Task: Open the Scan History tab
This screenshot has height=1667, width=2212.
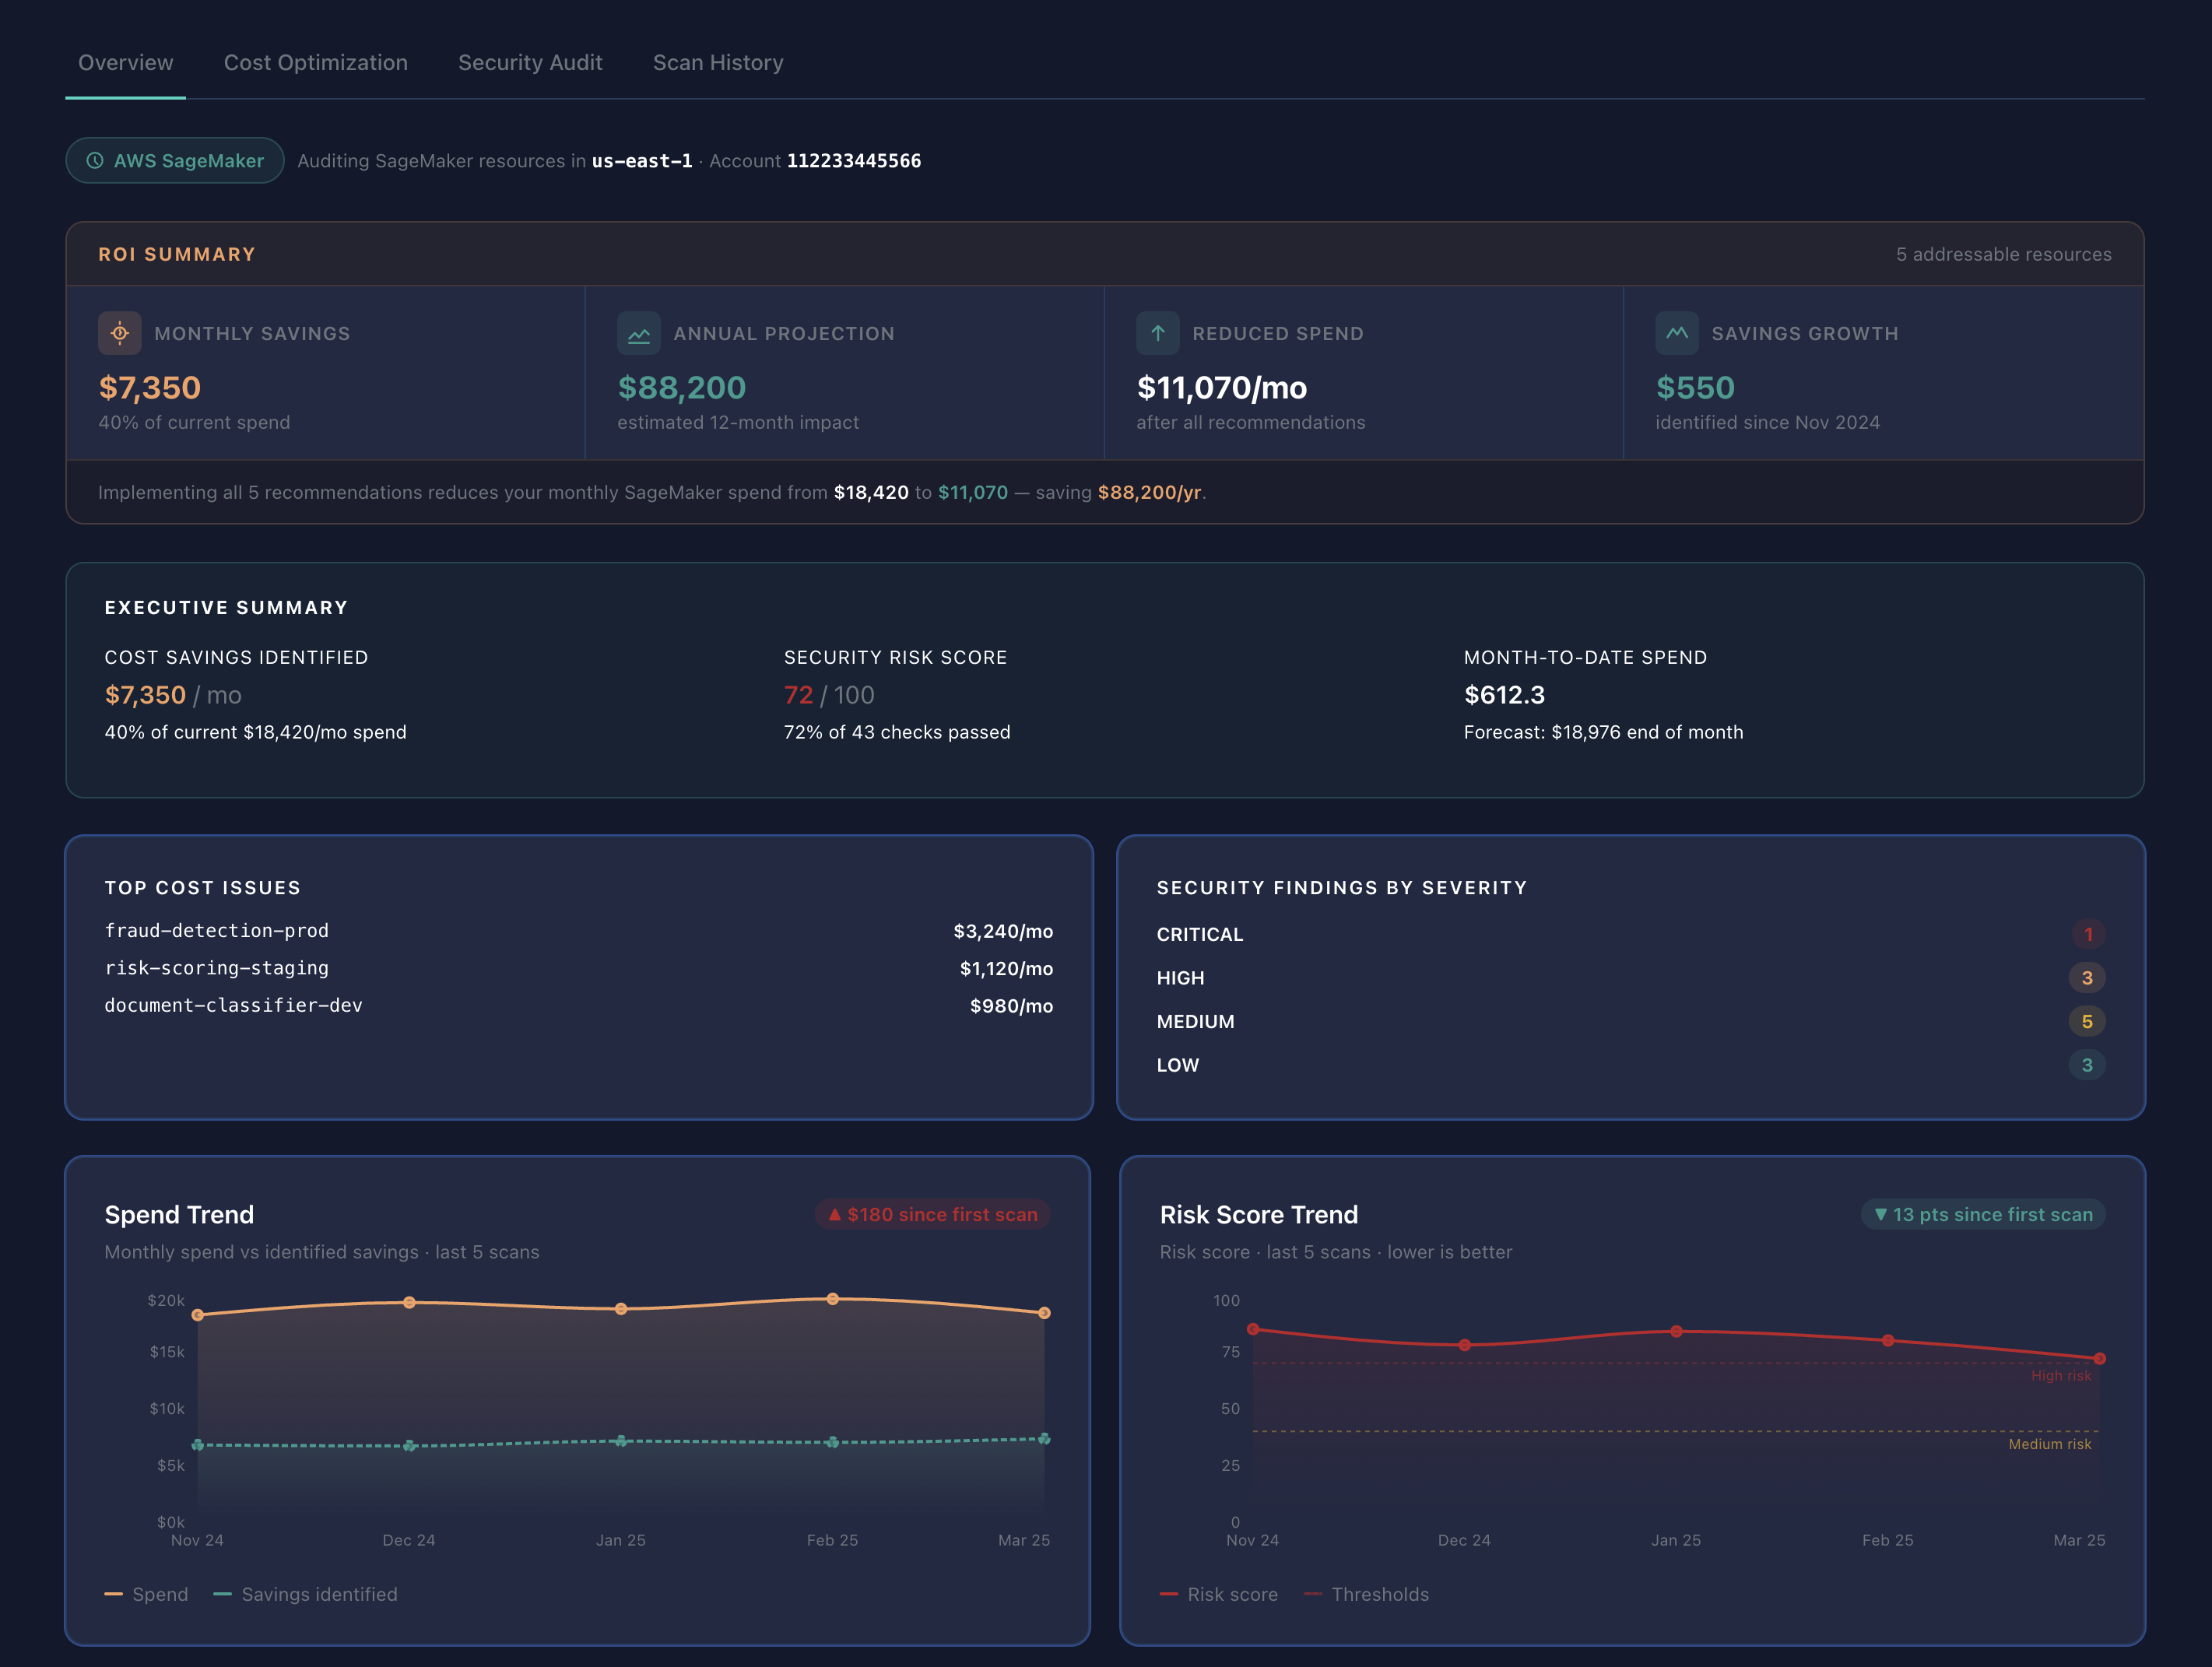Action: (718, 62)
